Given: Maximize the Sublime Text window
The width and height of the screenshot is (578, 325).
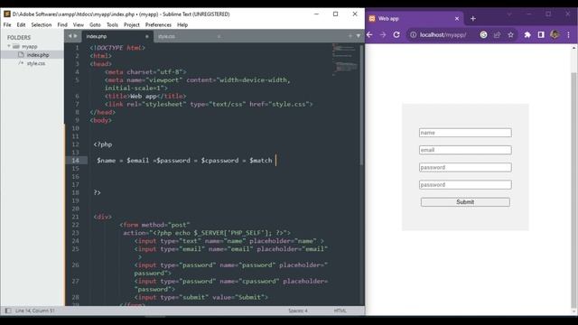Looking at the screenshot, I should [x=335, y=14].
